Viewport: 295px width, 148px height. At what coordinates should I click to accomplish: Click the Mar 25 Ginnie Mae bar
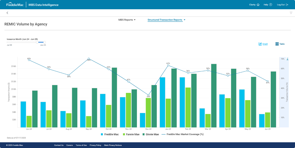click(214, 96)
